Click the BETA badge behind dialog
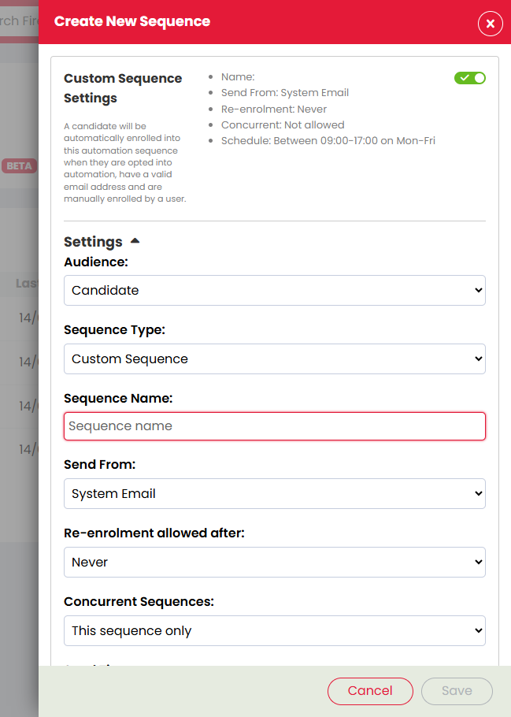 [x=19, y=166]
